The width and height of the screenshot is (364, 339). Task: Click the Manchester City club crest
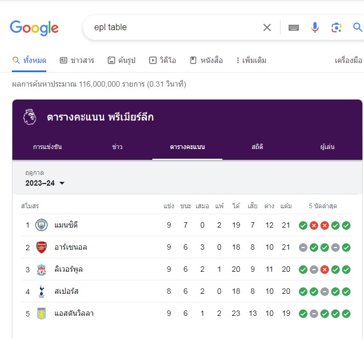point(41,225)
